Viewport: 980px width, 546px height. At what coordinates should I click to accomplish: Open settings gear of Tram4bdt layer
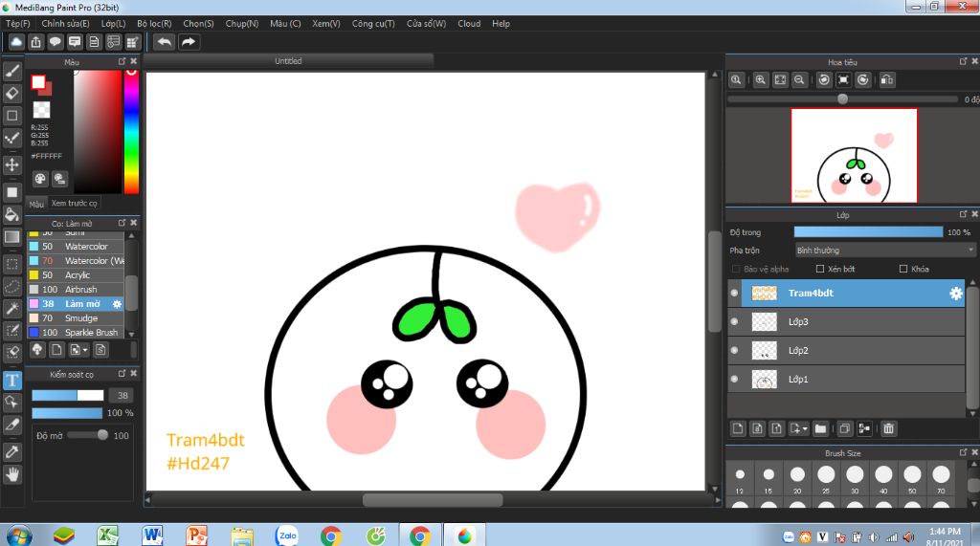tap(956, 294)
